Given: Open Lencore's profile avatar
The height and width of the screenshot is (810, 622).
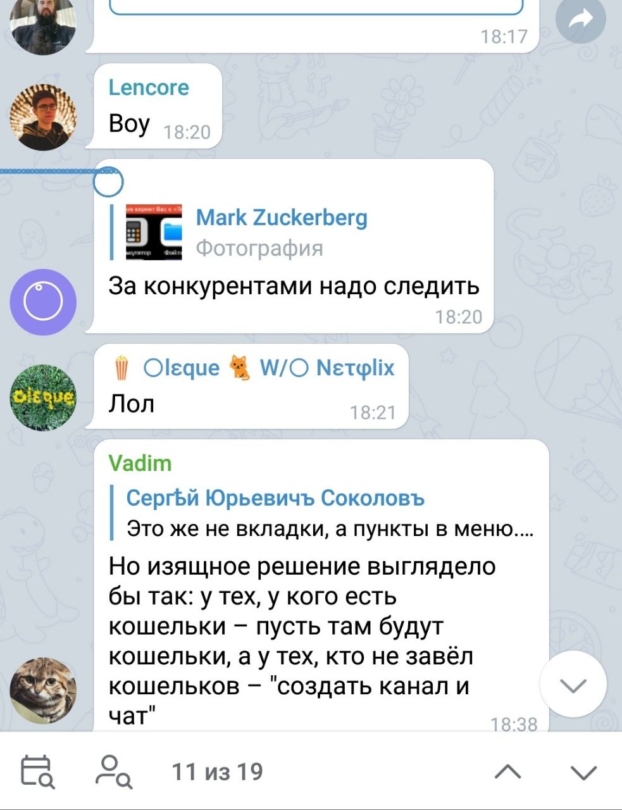Looking at the screenshot, I should point(43,117).
